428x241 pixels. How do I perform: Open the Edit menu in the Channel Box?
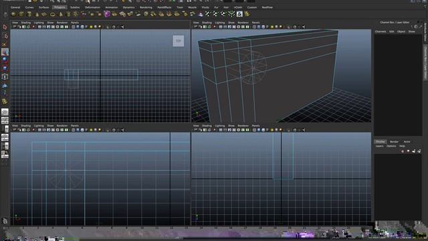(391, 31)
